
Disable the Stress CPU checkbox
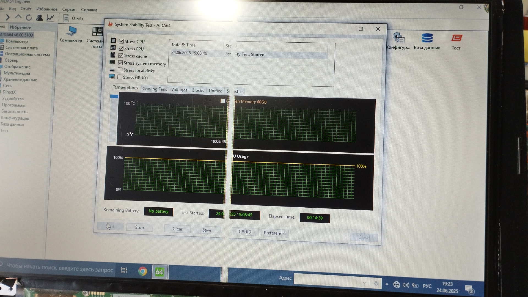[121, 41]
